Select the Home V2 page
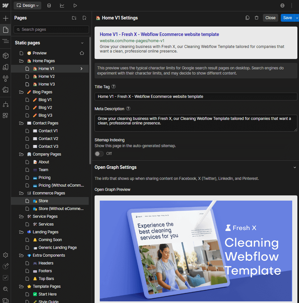Viewport: 299px width, 303px height. (x=50, y=76)
